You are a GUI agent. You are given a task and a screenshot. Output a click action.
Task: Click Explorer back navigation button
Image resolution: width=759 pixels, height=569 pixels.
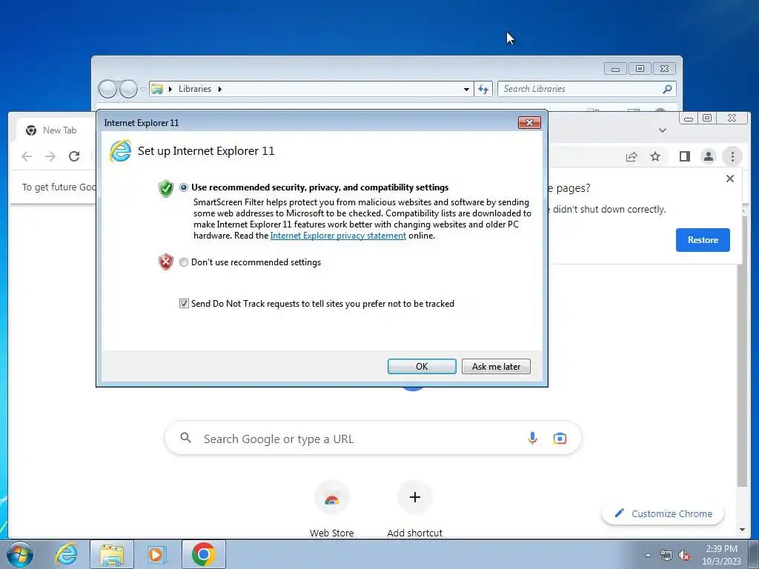(x=107, y=89)
